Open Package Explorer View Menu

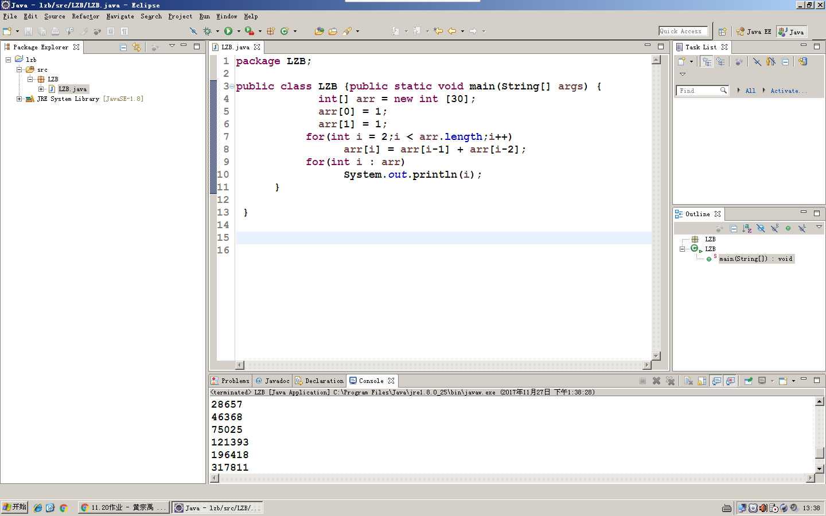(172, 46)
